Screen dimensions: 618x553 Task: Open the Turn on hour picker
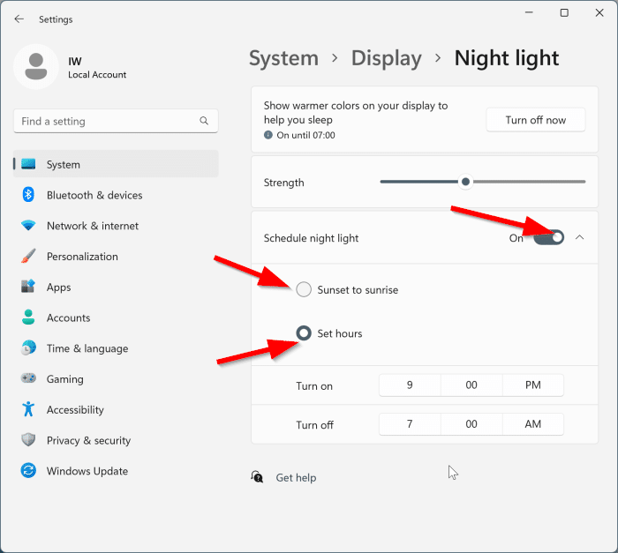[x=410, y=385]
